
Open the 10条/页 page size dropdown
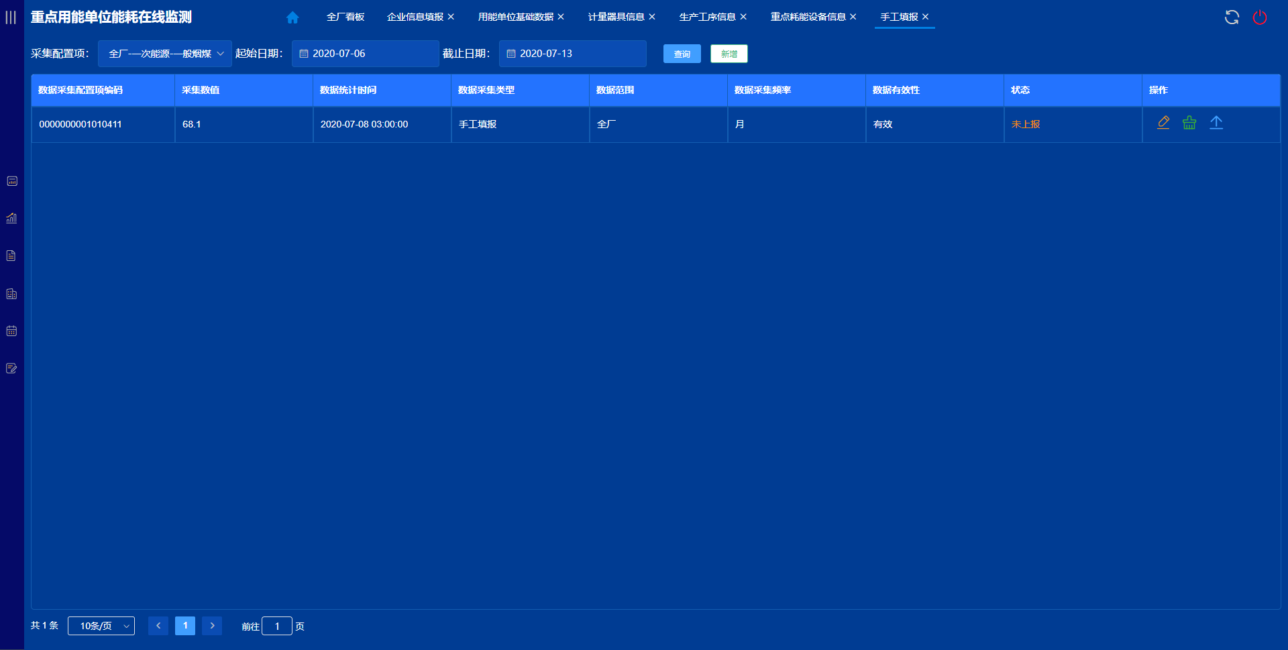[101, 626]
